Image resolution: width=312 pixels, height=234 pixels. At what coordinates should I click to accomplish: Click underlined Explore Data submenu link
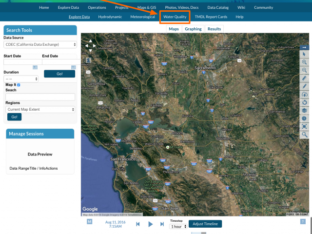point(79,17)
